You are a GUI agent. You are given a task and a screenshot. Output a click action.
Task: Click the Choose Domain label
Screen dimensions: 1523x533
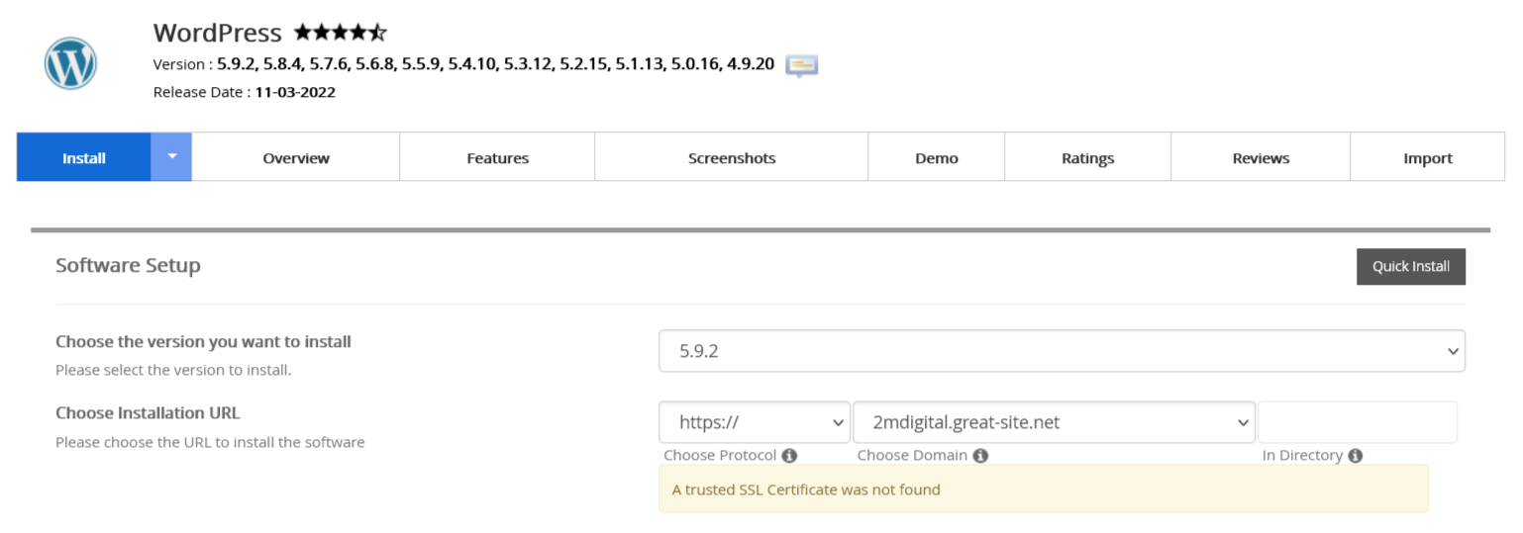point(912,456)
